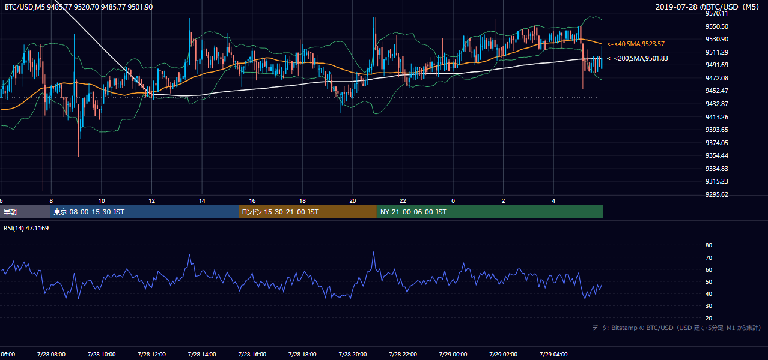
Task: Click RSI axis level 70
Action: (709, 257)
